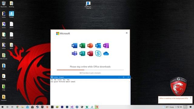Click the OneDrive cloud icon in the installer

click(106, 54)
